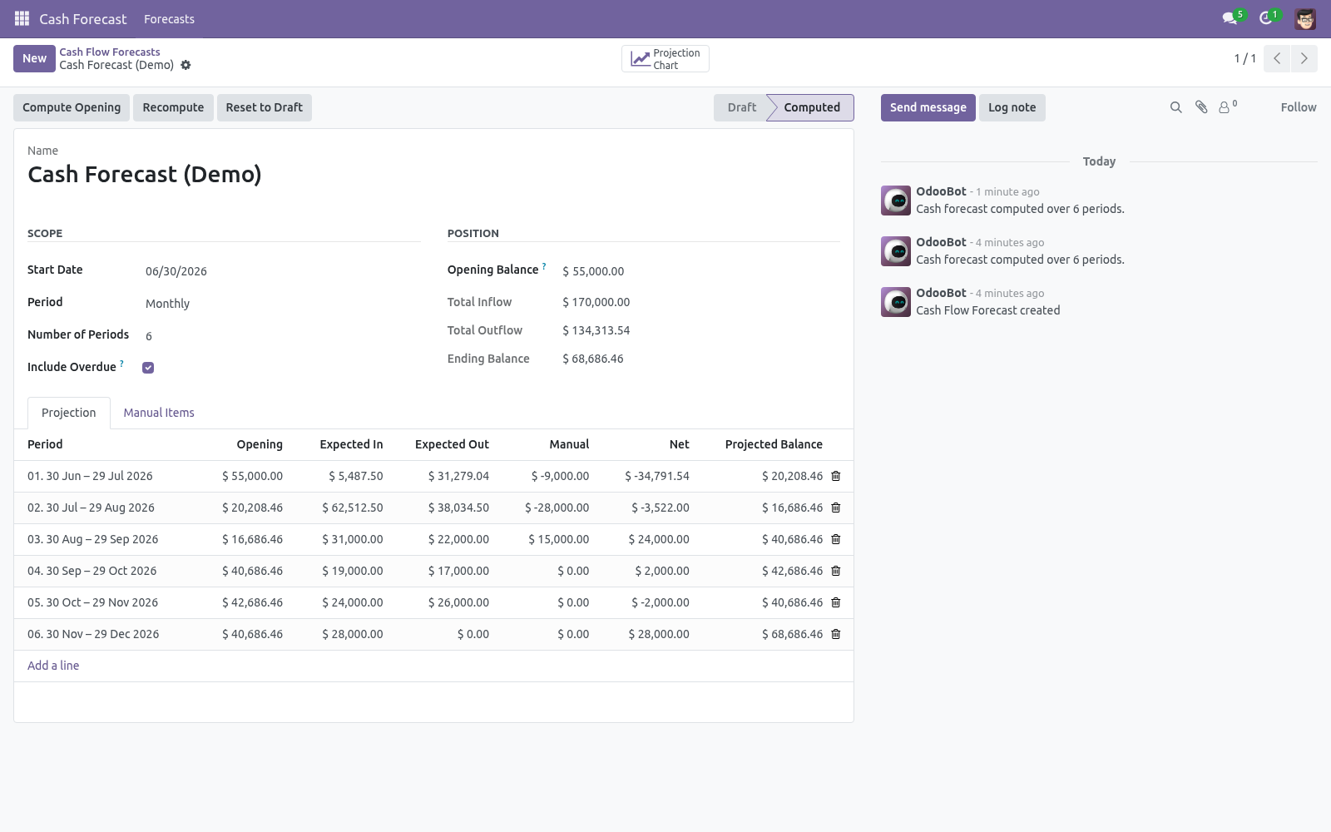The width and height of the screenshot is (1331, 832).
Task: Toggle the Include Overdue checkbox
Action: click(148, 368)
